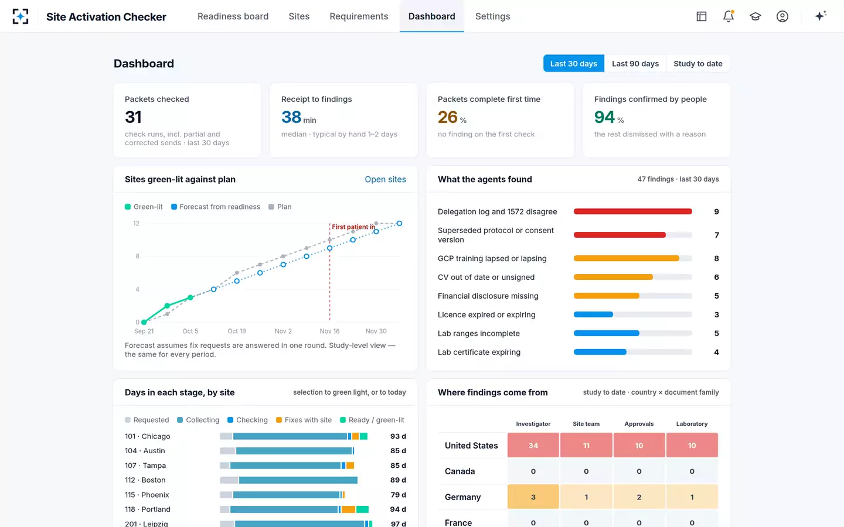The width and height of the screenshot is (844, 527).
Task: Toggle the Fixes with site legend item
Action: point(304,420)
